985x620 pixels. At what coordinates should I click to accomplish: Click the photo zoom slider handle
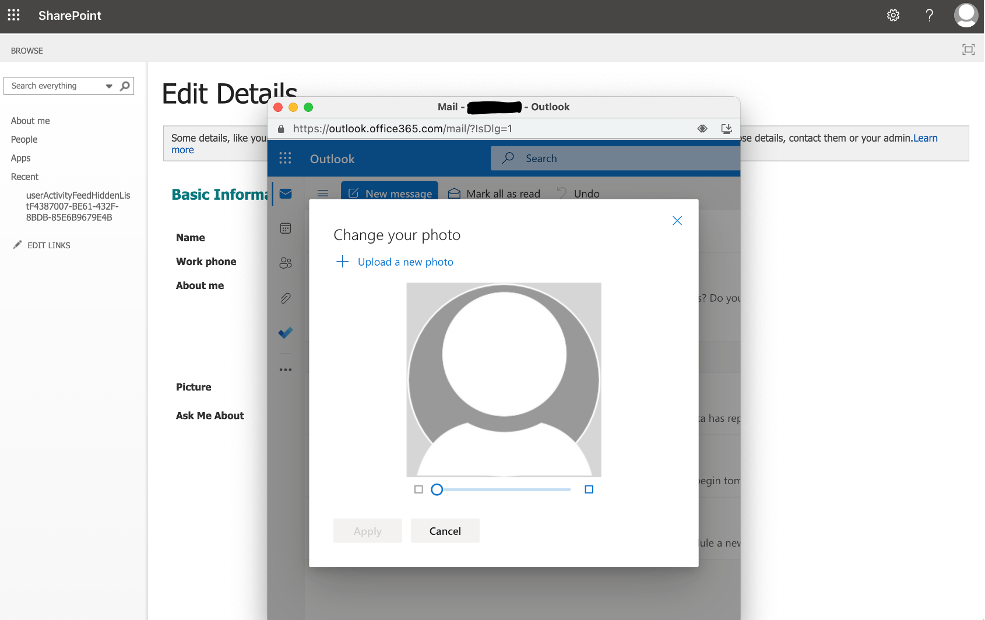[x=437, y=489]
